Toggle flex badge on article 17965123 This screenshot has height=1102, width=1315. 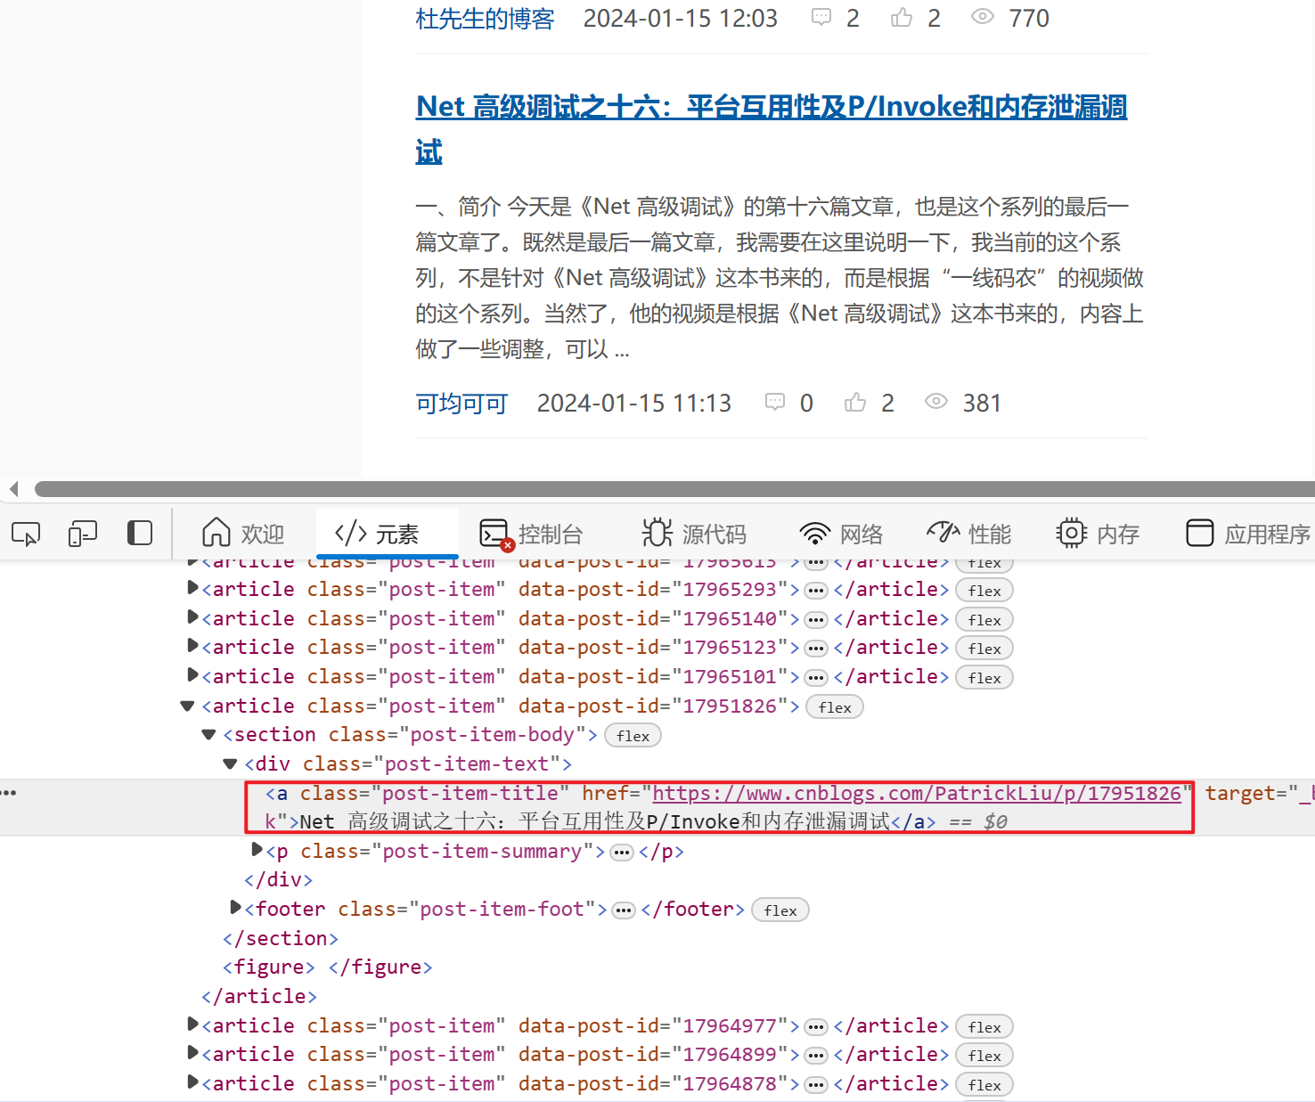(984, 649)
